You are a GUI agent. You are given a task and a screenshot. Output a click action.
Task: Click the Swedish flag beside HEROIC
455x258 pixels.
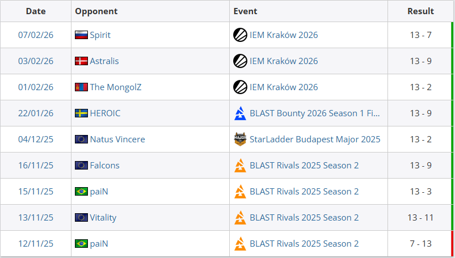click(81, 113)
